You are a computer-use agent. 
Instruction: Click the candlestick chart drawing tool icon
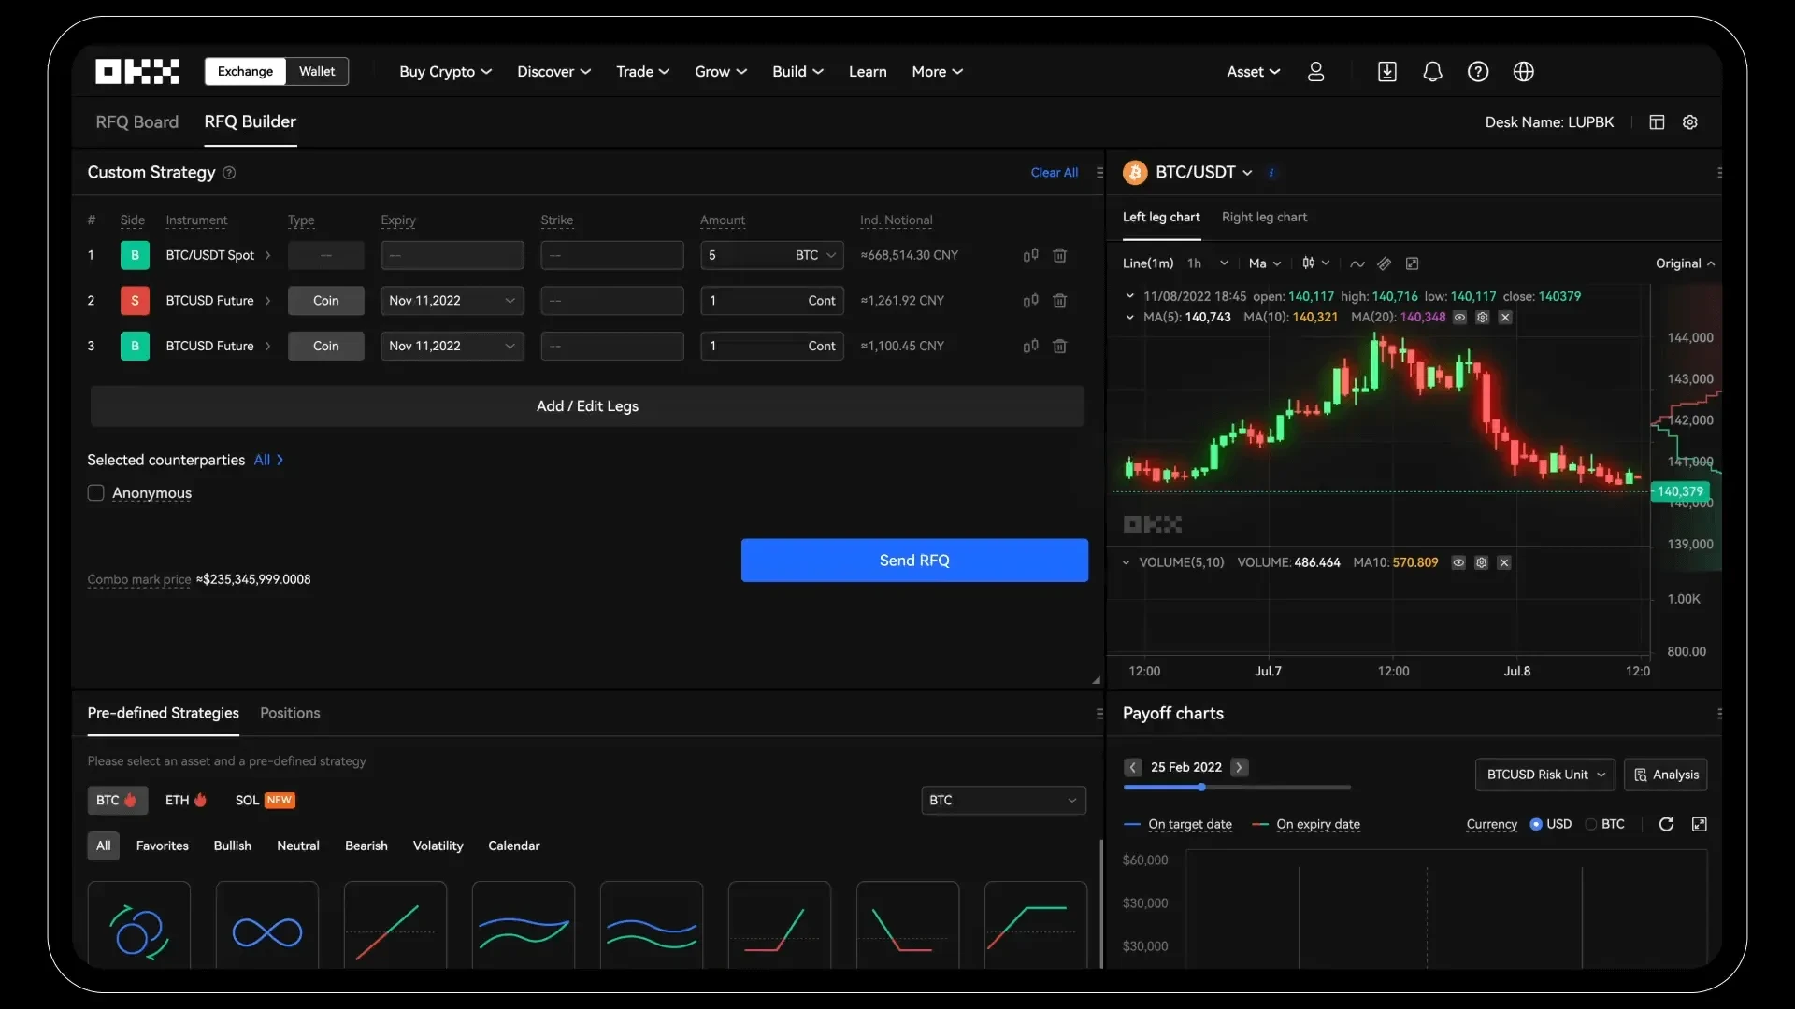pyautogui.click(x=1307, y=263)
